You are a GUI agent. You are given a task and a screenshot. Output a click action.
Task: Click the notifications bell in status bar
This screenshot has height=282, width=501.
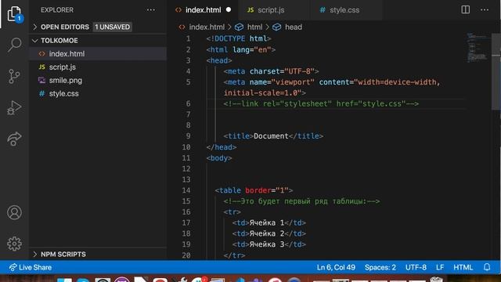(487, 267)
